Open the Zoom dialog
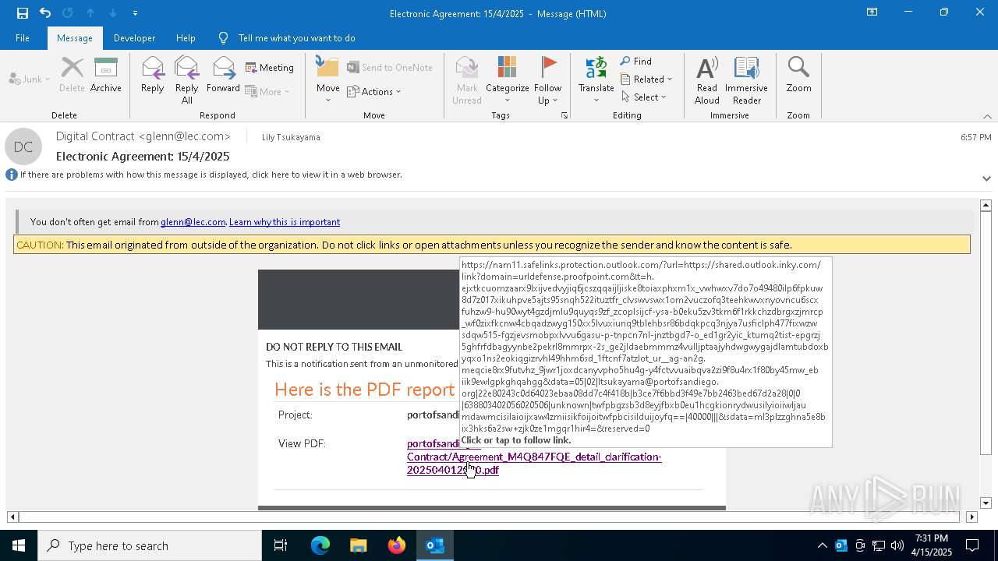The width and height of the screenshot is (998, 561). click(798, 75)
